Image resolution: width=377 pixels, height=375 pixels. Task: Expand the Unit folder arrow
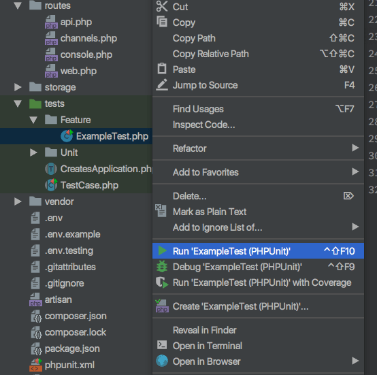point(33,152)
